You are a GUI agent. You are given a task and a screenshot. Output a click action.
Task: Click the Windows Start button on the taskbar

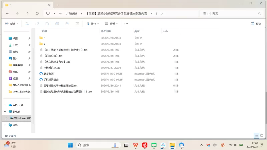tap(70, 145)
